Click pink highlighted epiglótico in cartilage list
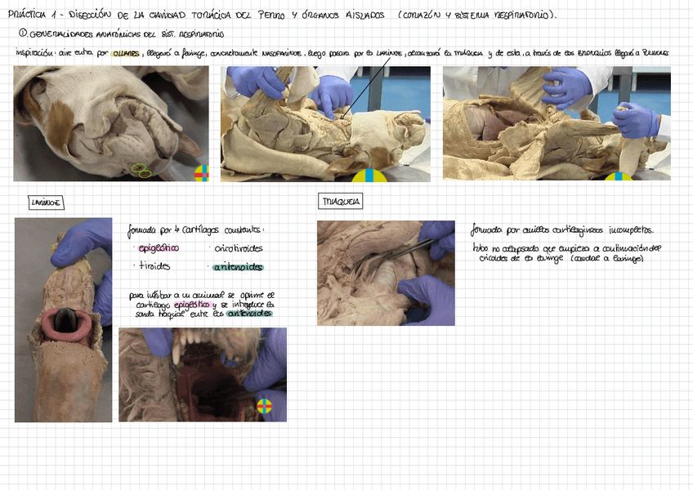 point(159,248)
